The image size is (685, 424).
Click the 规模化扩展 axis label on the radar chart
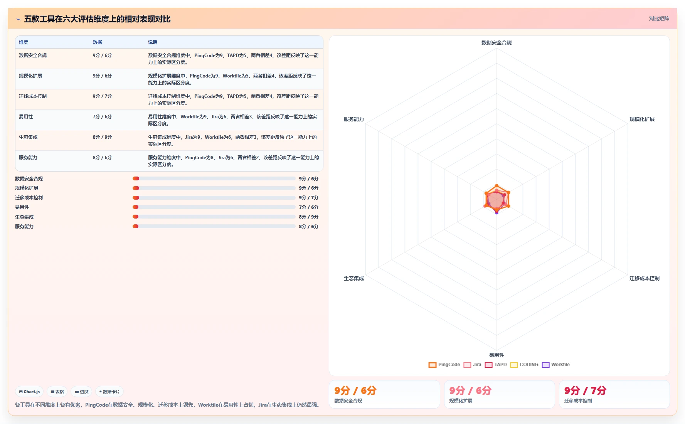tap(642, 119)
